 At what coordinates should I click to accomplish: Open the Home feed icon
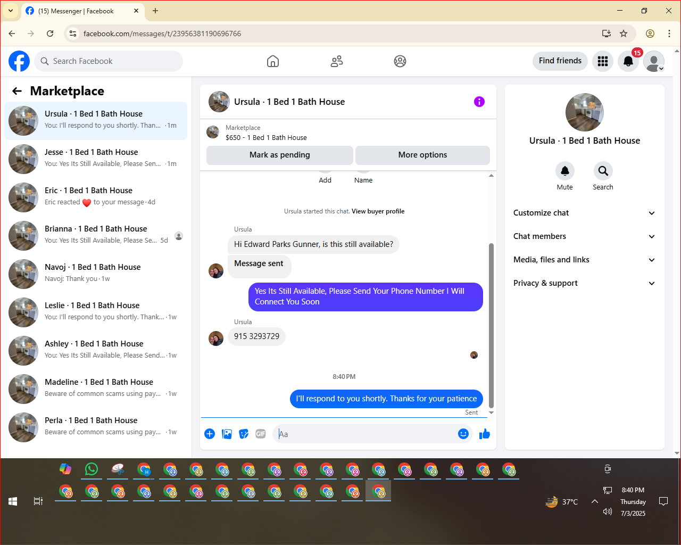coord(273,61)
